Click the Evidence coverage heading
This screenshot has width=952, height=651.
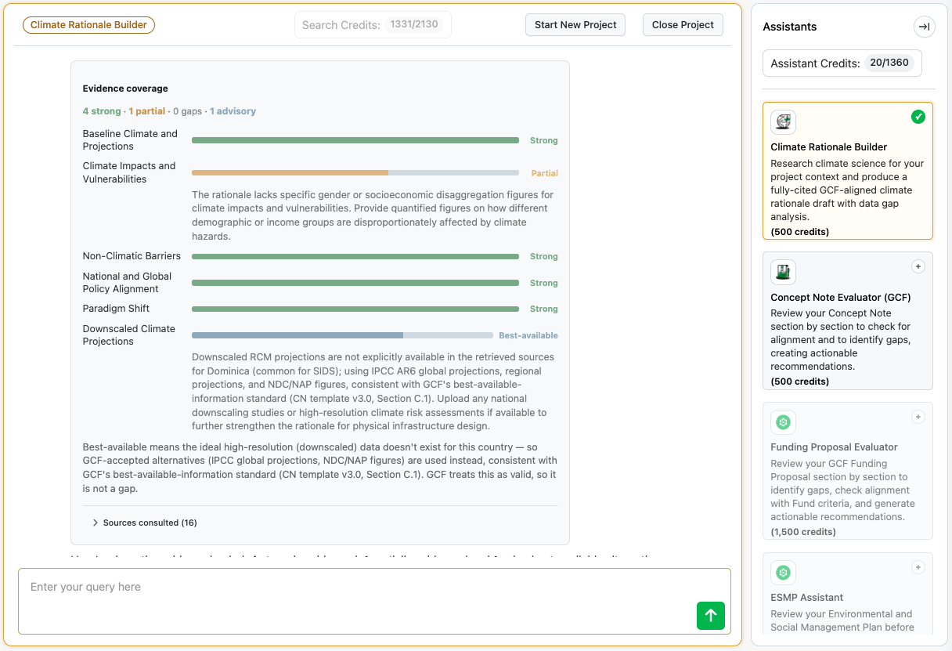tap(125, 89)
